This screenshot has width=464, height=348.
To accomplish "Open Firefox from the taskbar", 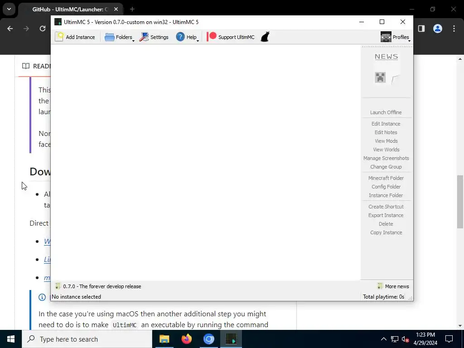I will point(186,339).
